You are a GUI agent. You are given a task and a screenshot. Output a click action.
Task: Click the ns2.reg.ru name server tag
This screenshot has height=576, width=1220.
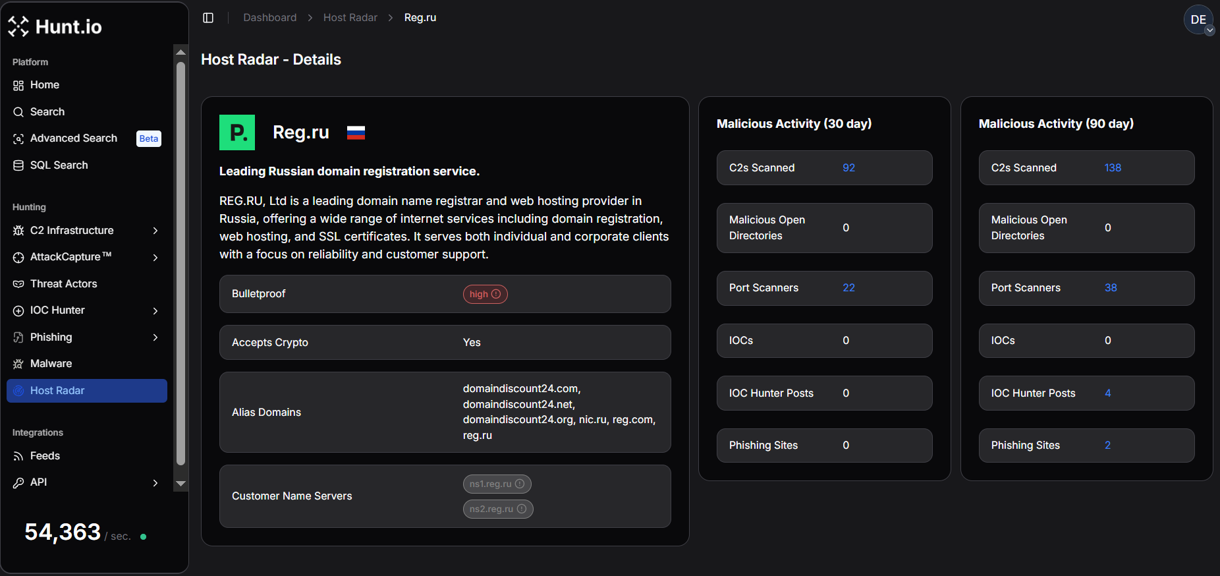tap(491, 509)
